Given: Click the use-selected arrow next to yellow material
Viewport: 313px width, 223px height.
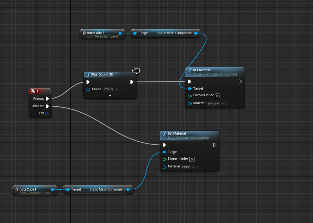Looking at the screenshot, I should [x=222, y=104].
